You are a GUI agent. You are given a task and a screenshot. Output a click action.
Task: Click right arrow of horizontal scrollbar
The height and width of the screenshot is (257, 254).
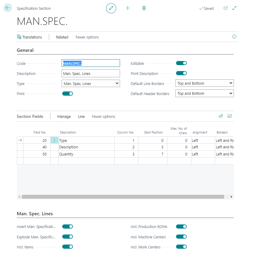[231, 197]
